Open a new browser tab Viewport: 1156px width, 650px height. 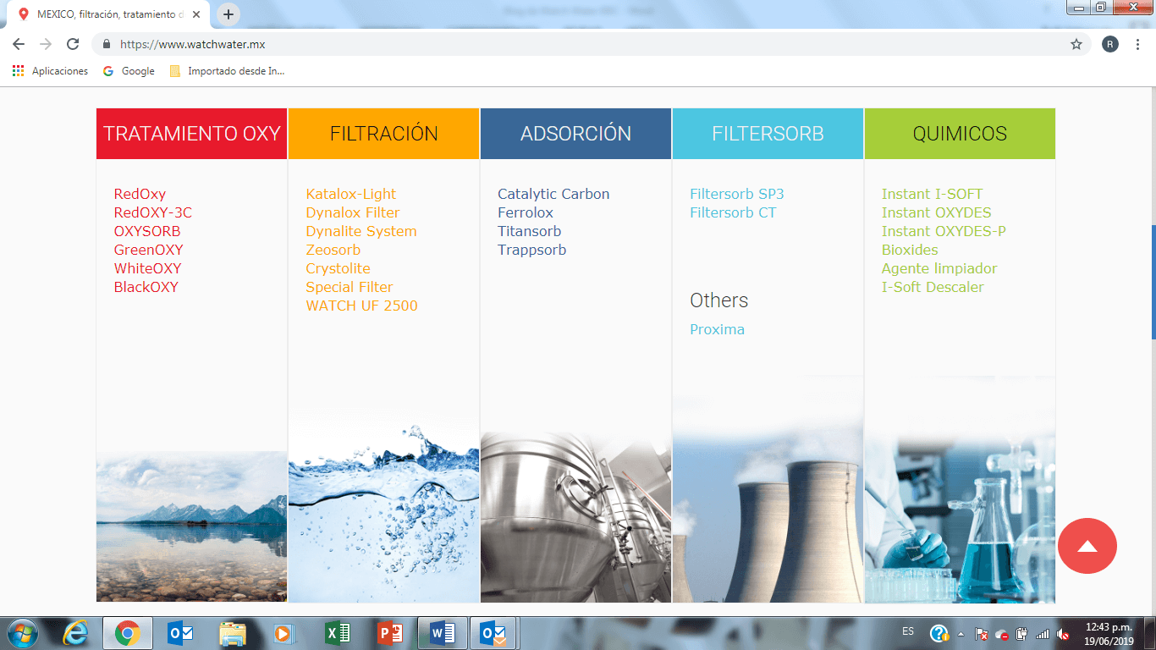228,14
